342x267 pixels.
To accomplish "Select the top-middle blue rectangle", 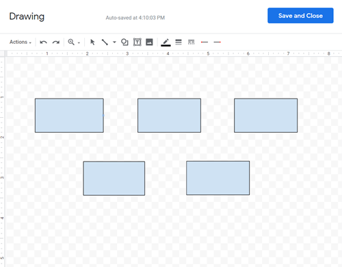I will click(x=169, y=116).
